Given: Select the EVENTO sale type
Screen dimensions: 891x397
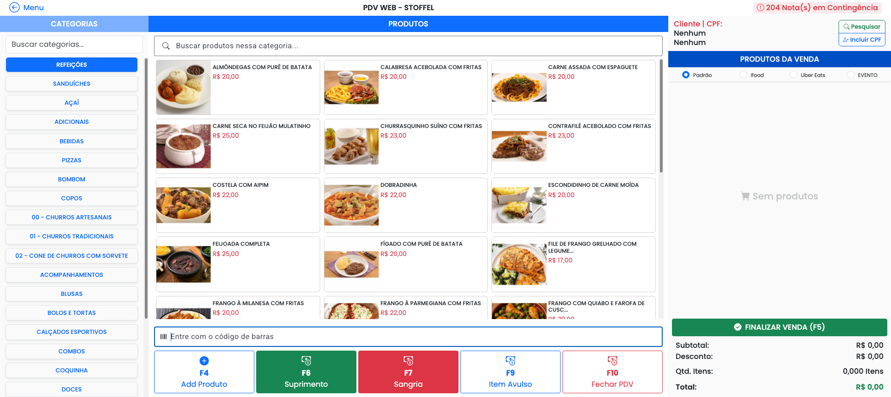Looking at the screenshot, I should point(851,75).
